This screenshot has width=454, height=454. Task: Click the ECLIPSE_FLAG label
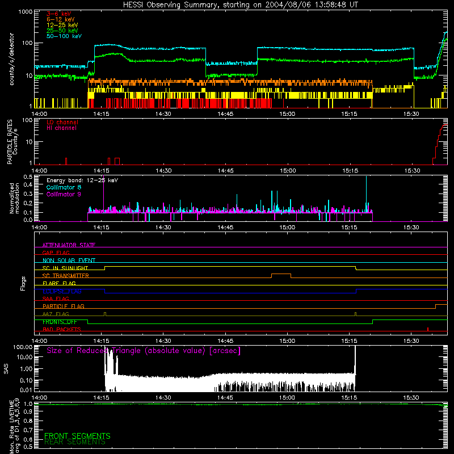(x=62, y=291)
